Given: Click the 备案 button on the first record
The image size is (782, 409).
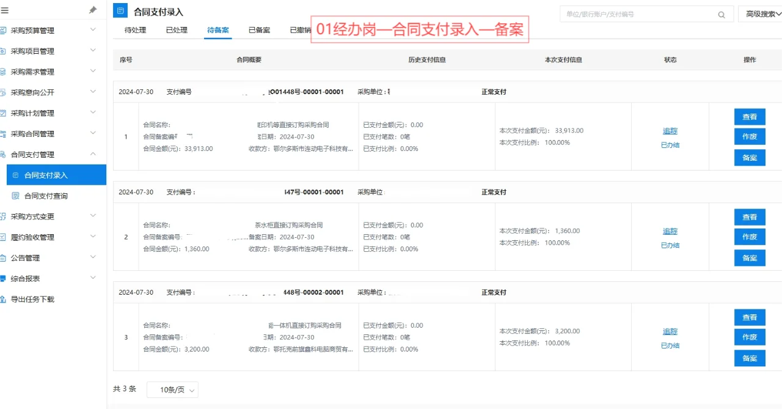Looking at the screenshot, I should pyautogui.click(x=750, y=157).
